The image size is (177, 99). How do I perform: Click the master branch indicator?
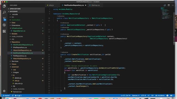pos(6,95)
